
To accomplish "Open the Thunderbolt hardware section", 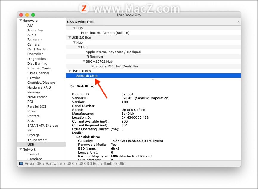I will tap(37, 140).
